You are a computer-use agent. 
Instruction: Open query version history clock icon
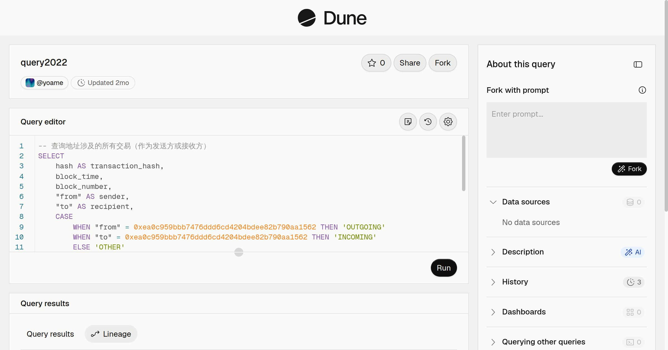point(428,122)
